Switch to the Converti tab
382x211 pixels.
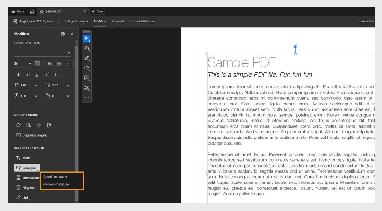coord(118,21)
